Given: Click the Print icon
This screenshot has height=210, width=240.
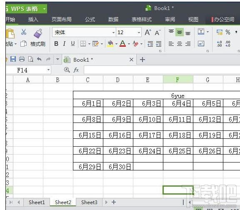Looking at the screenshot, I should [22, 59].
